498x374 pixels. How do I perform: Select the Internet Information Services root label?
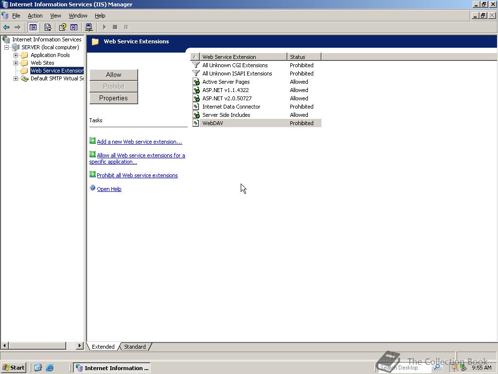tap(47, 39)
